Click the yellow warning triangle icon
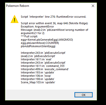The image size is (106, 105). (15, 19)
